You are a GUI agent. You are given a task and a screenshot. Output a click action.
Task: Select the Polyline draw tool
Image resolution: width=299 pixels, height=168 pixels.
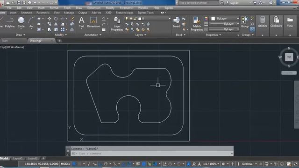click(10, 22)
